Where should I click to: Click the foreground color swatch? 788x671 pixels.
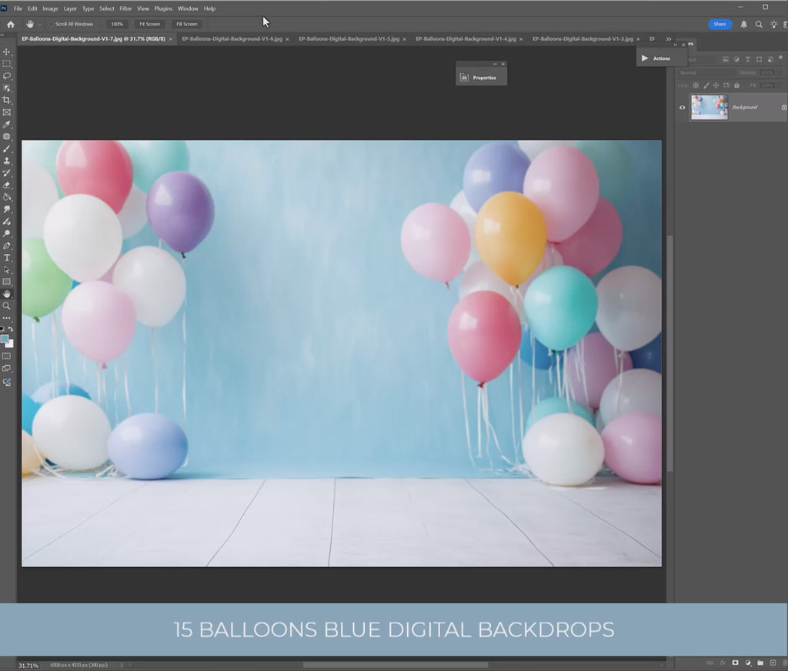pyautogui.click(x=5, y=339)
